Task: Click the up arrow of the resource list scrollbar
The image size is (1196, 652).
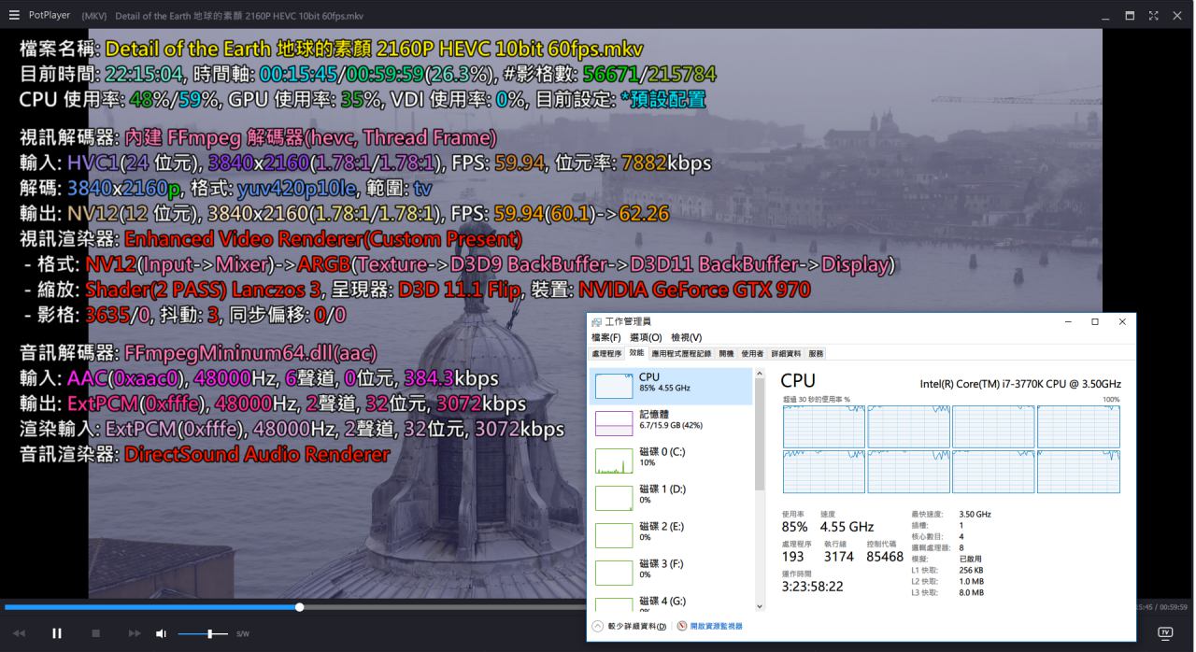Action: [760, 374]
